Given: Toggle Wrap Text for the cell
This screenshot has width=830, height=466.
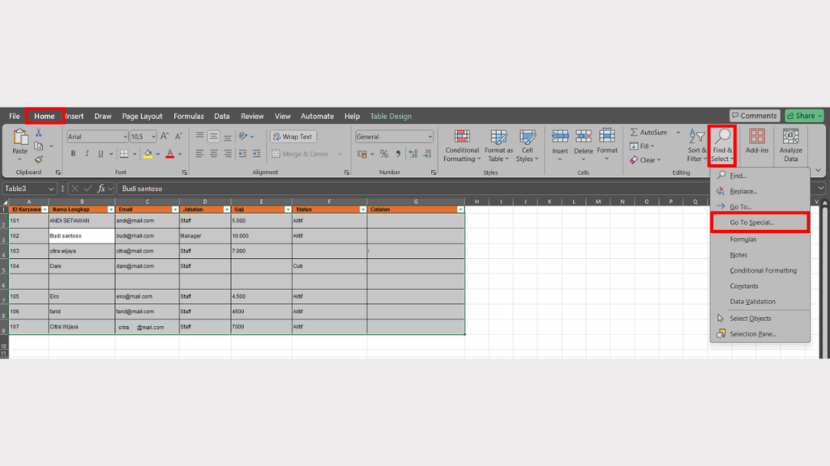Looking at the screenshot, I should 292,137.
